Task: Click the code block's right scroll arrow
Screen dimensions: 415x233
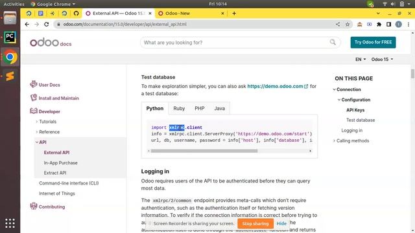Action: [310, 151]
